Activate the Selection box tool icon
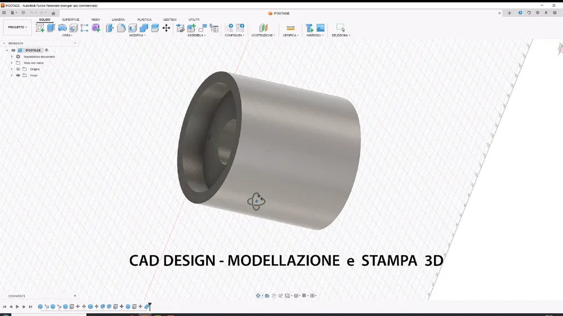This screenshot has height=316, width=563. (341, 28)
